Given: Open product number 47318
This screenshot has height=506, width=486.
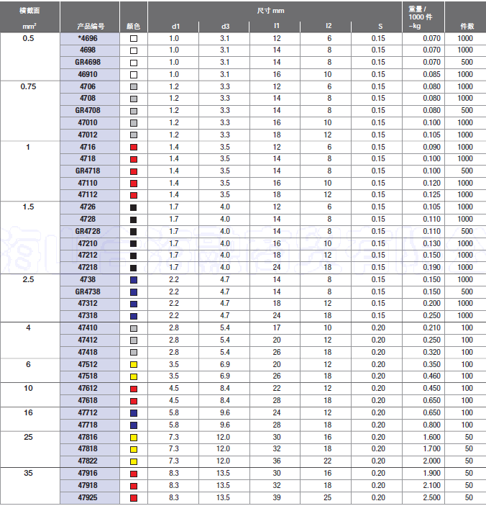Looking at the screenshot, I should 88,316.
